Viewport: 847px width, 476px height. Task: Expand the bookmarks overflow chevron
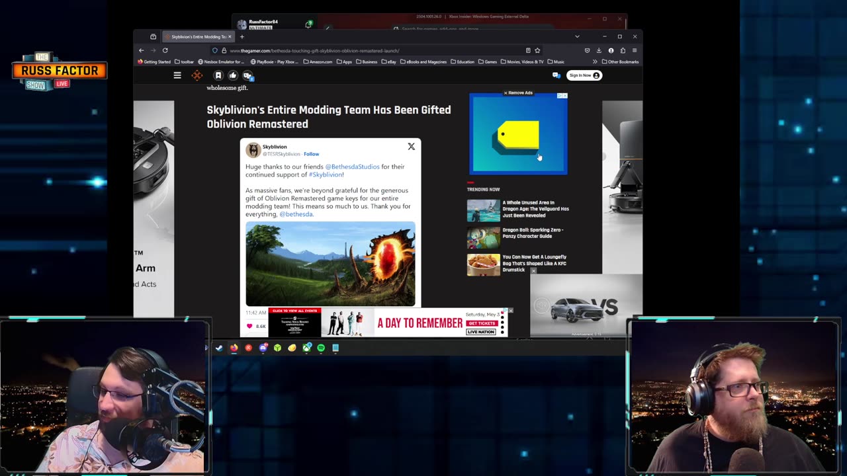(594, 61)
